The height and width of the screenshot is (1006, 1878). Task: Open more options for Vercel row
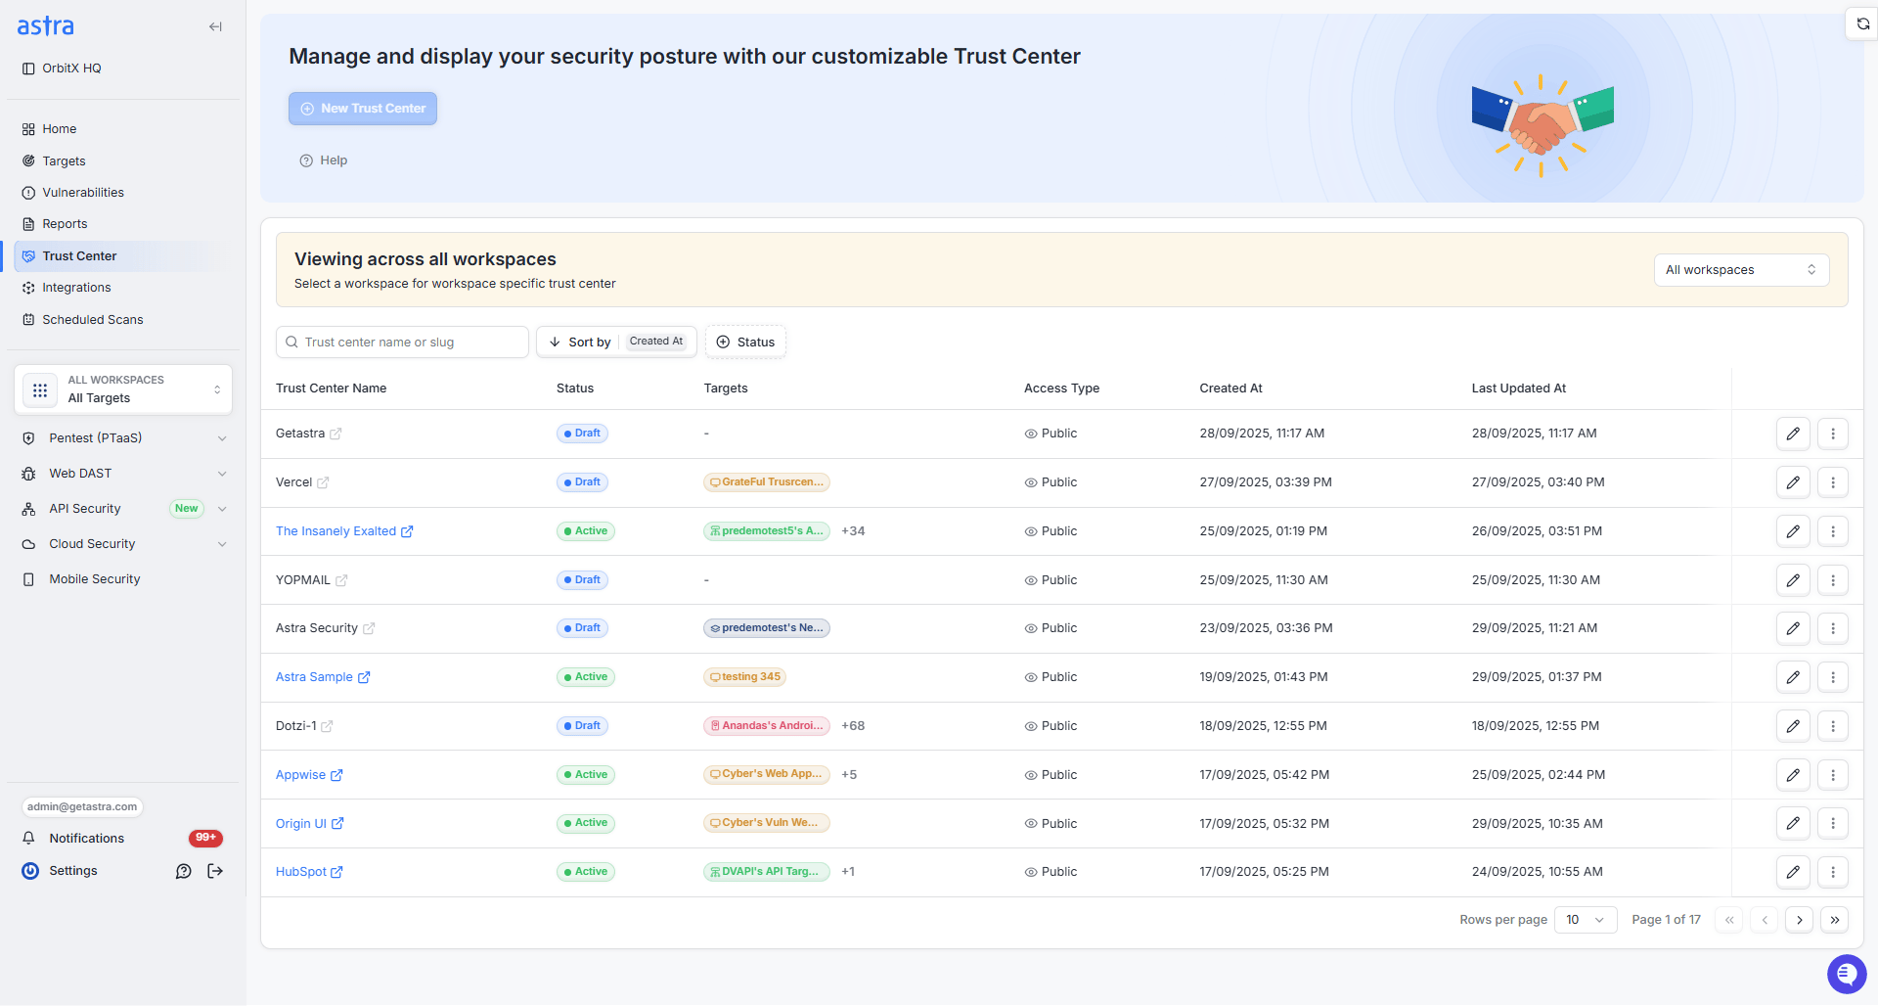1833,482
